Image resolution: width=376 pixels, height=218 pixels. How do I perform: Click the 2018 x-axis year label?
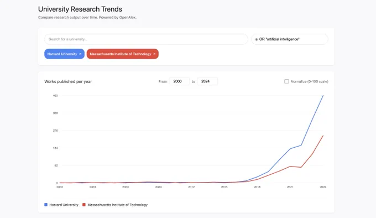(257, 187)
